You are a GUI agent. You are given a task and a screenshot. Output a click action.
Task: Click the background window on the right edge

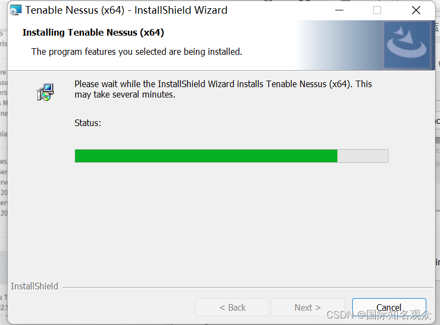[x=438, y=140]
